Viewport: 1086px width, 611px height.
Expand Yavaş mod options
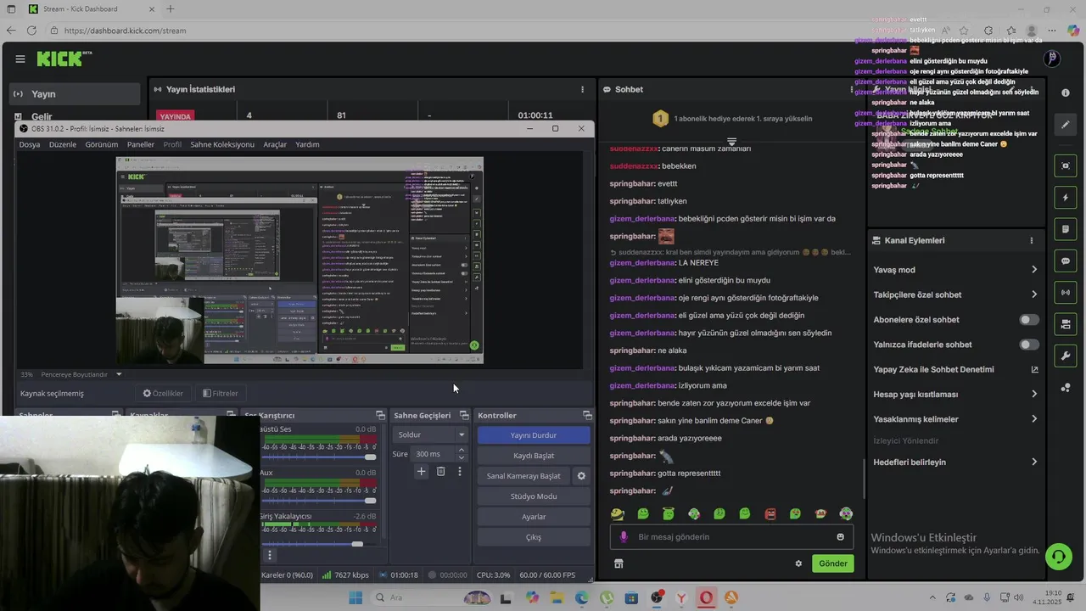coord(1034,270)
